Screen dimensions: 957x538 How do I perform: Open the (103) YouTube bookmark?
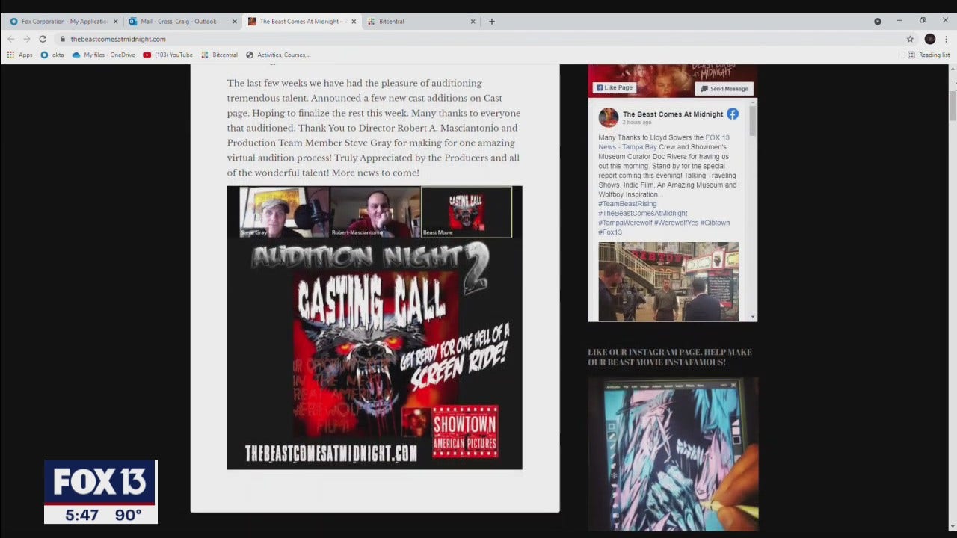click(x=166, y=55)
